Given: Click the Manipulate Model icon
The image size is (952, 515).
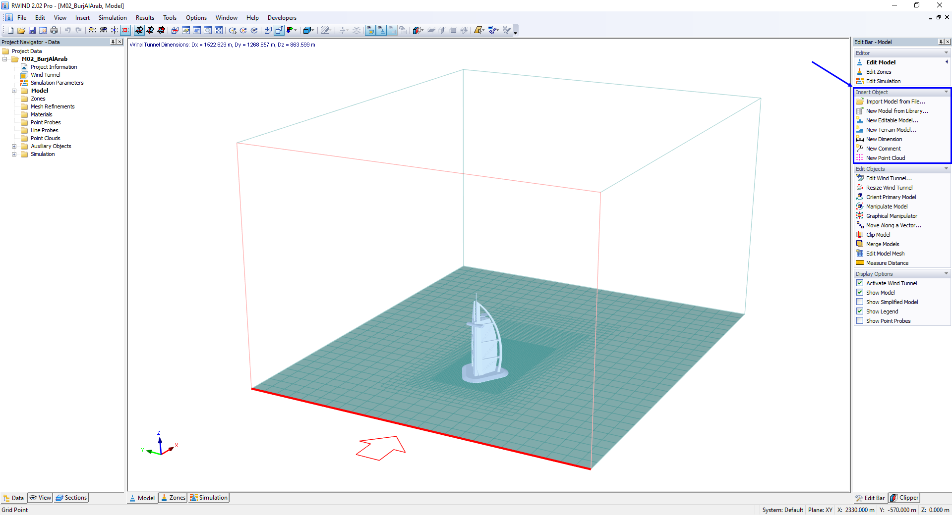Looking at the screenshot, I should coord(860,206).
